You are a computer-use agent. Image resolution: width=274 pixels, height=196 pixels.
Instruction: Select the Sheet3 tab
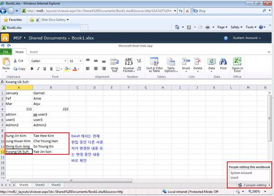(x=56, y=185)
